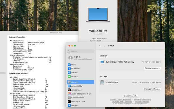Click the State of Charge (%) row
This screenshot has height=109, width=174.
tap(32, 62)
